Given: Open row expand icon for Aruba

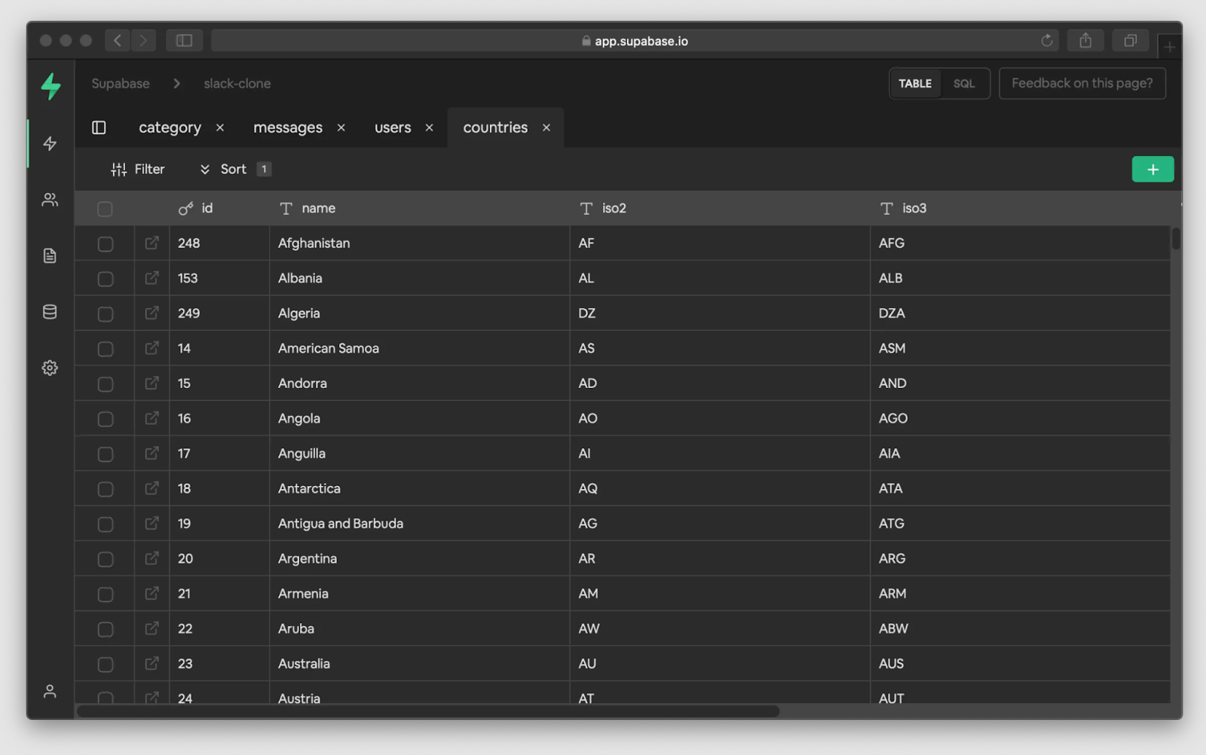Looking at the screenshot, I should click(x=152, y=628).
